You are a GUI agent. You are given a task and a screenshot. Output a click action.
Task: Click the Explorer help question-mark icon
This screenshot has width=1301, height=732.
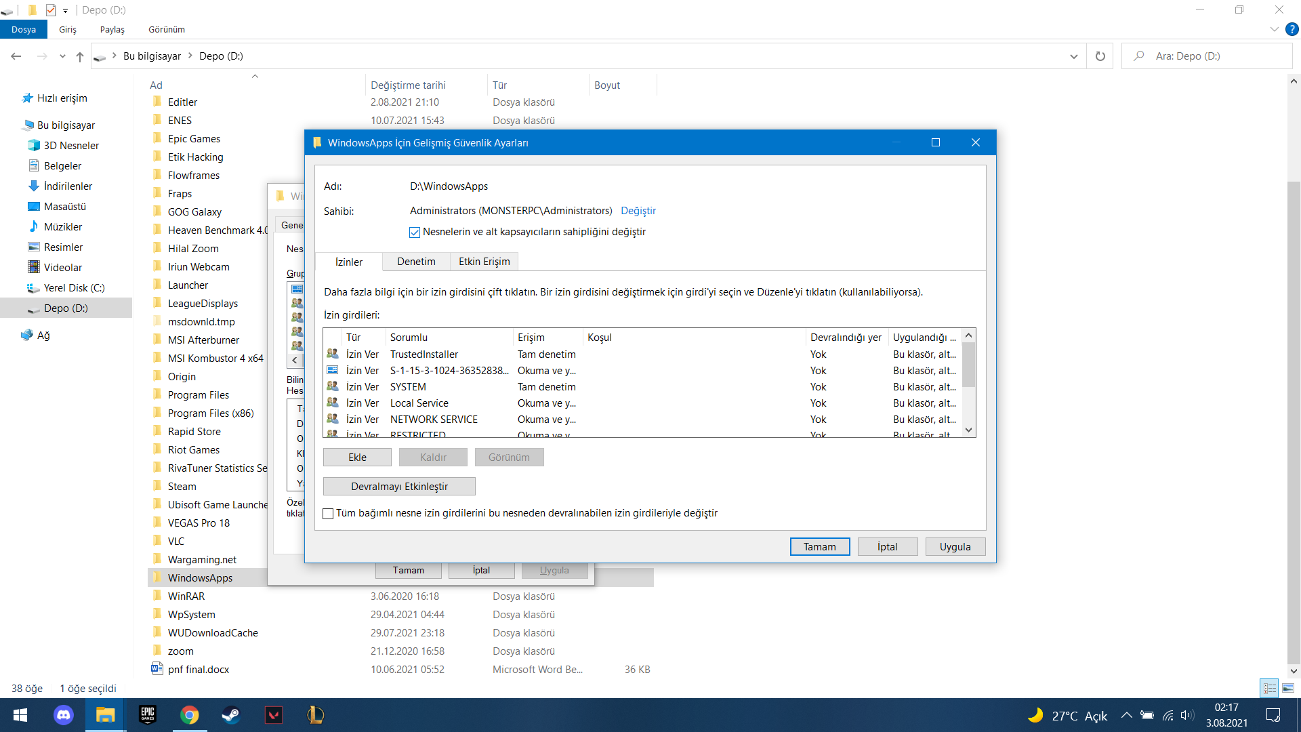1292,29
